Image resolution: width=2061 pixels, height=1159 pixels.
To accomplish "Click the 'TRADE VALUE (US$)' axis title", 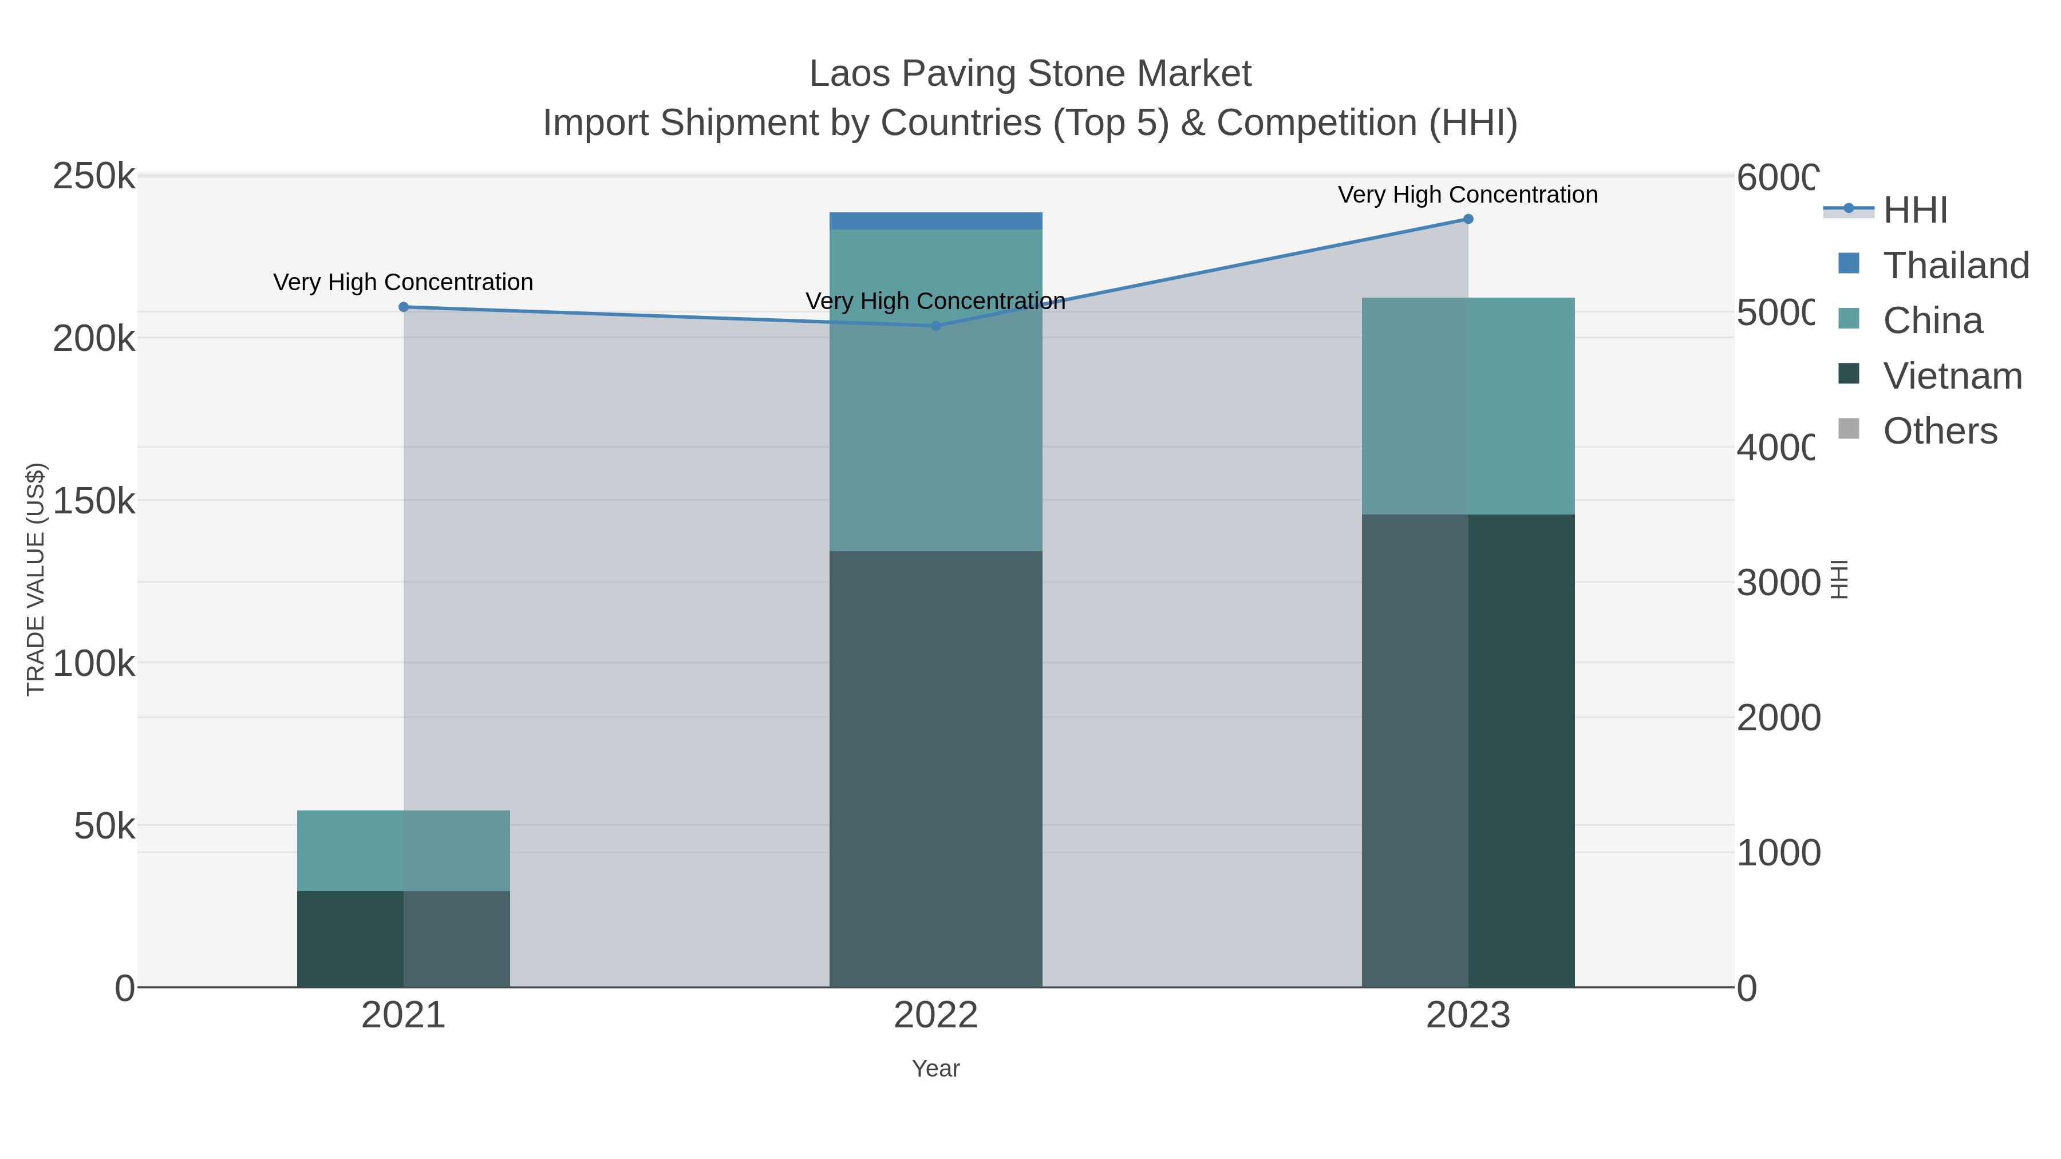I will [36, 579].
